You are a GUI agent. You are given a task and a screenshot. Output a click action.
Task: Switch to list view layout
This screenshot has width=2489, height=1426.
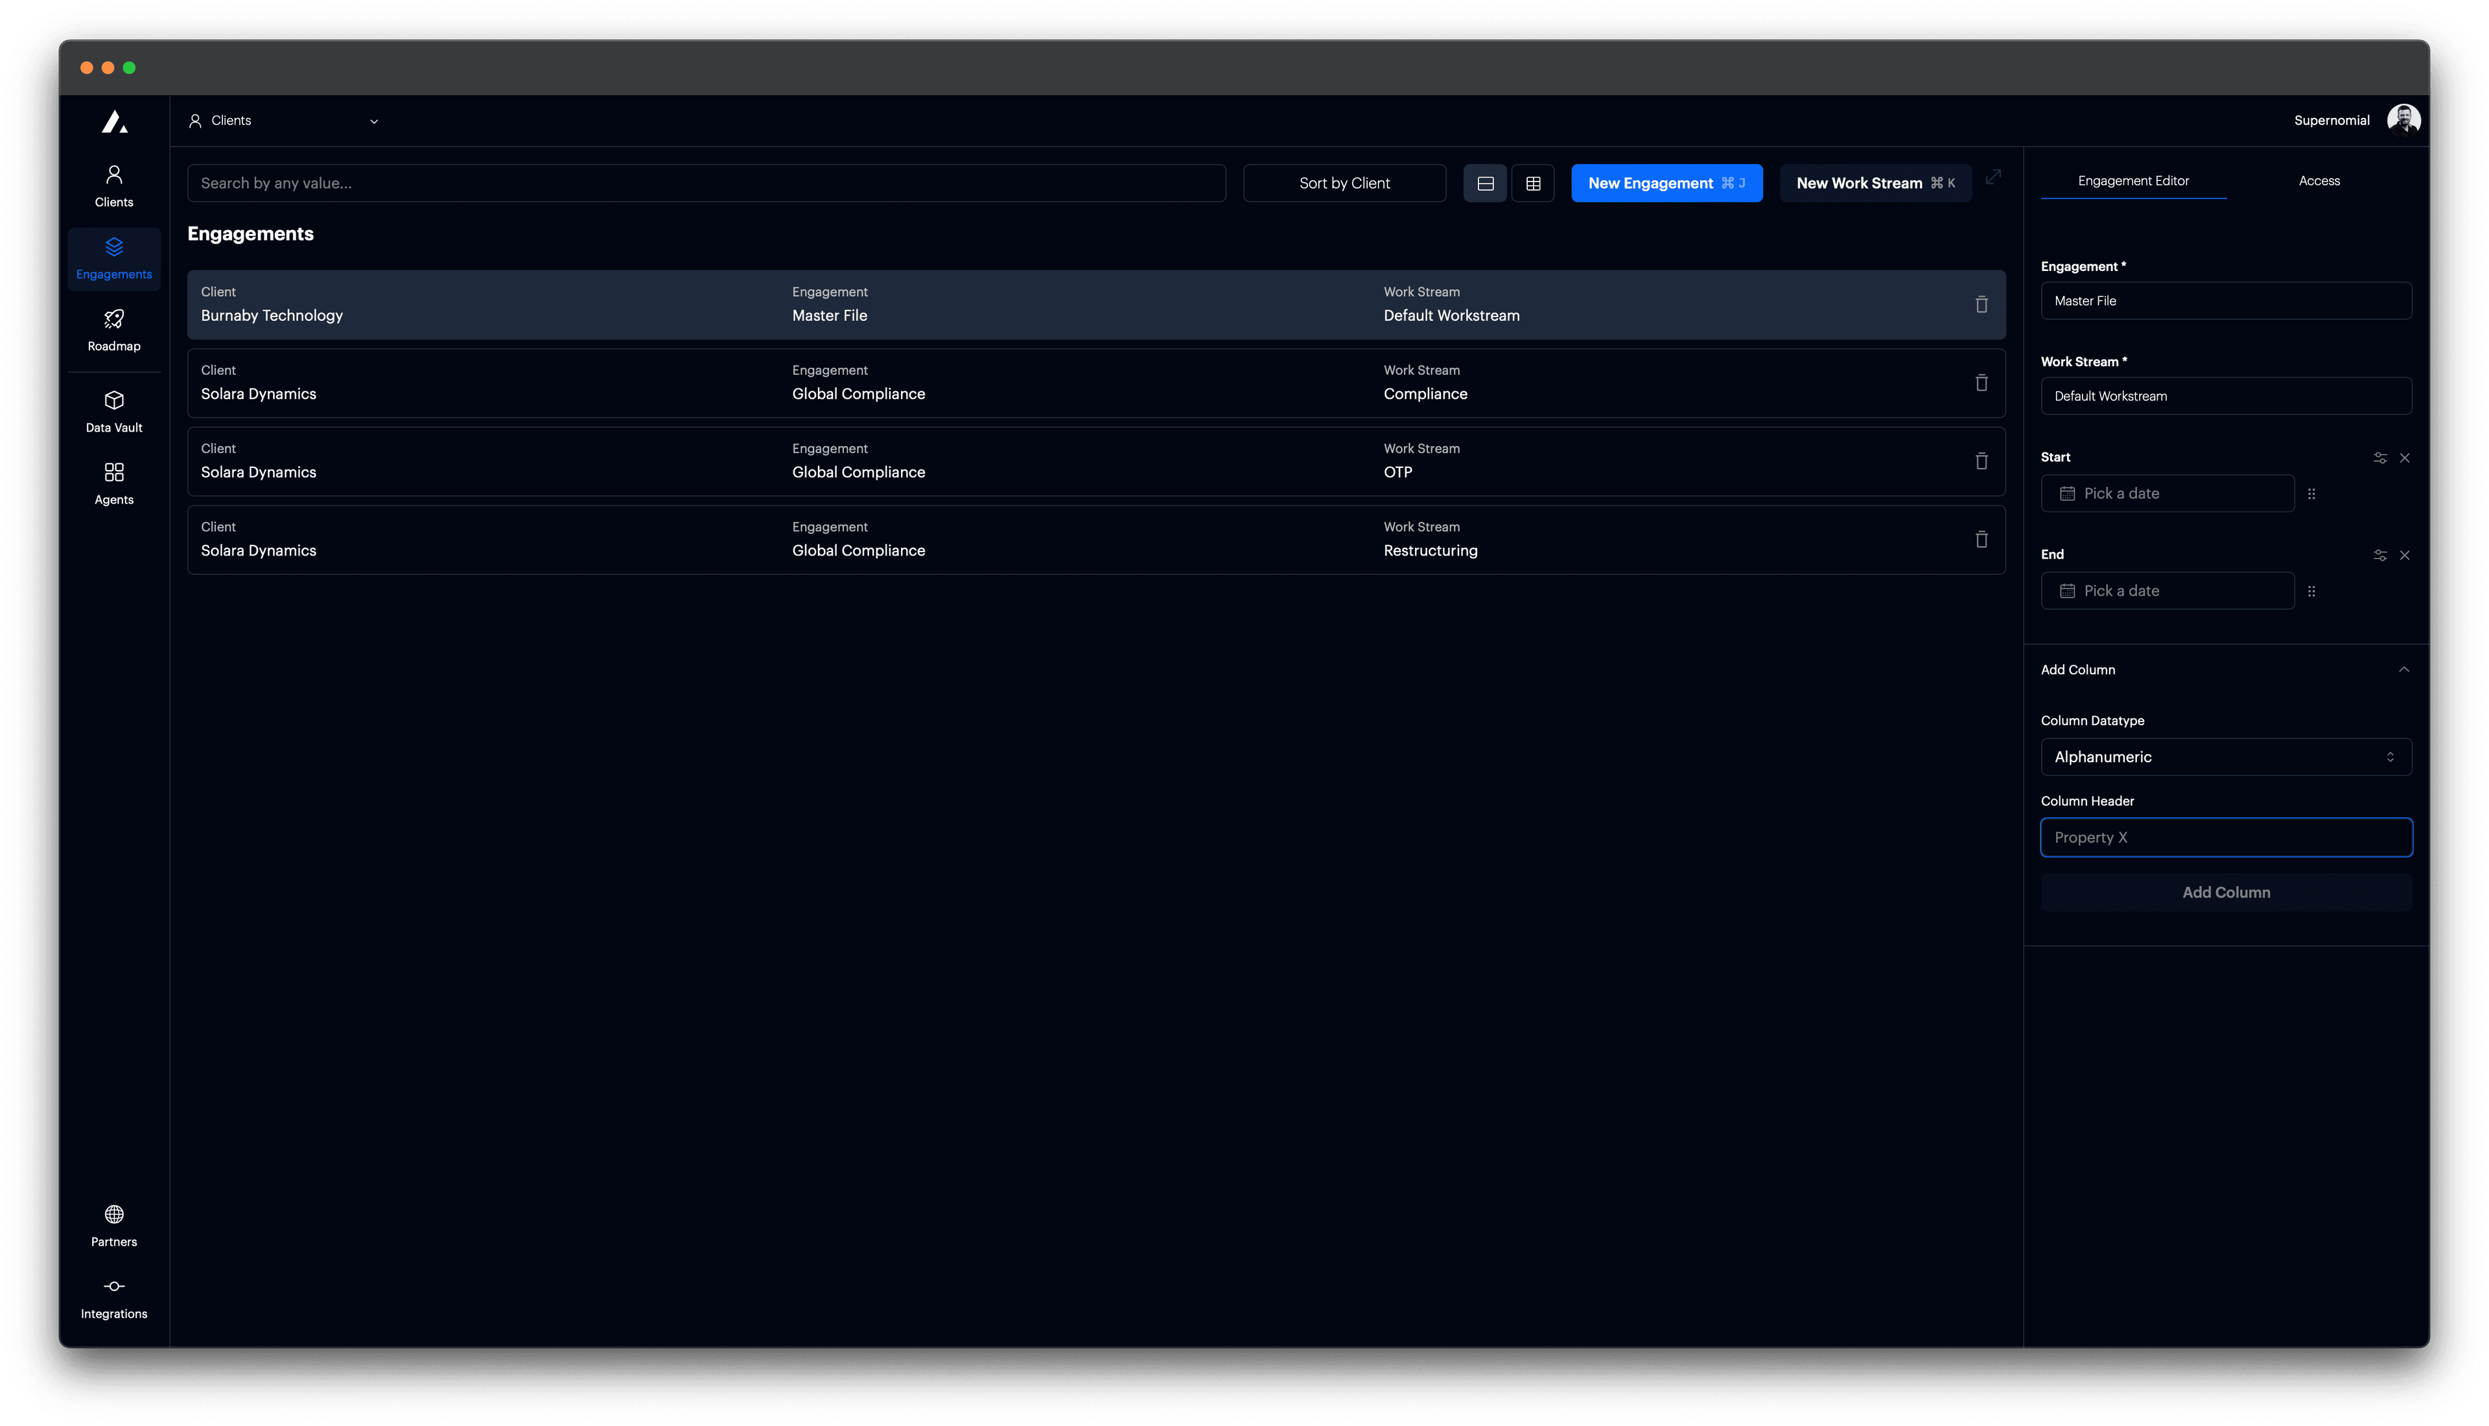pos(1486,182)
